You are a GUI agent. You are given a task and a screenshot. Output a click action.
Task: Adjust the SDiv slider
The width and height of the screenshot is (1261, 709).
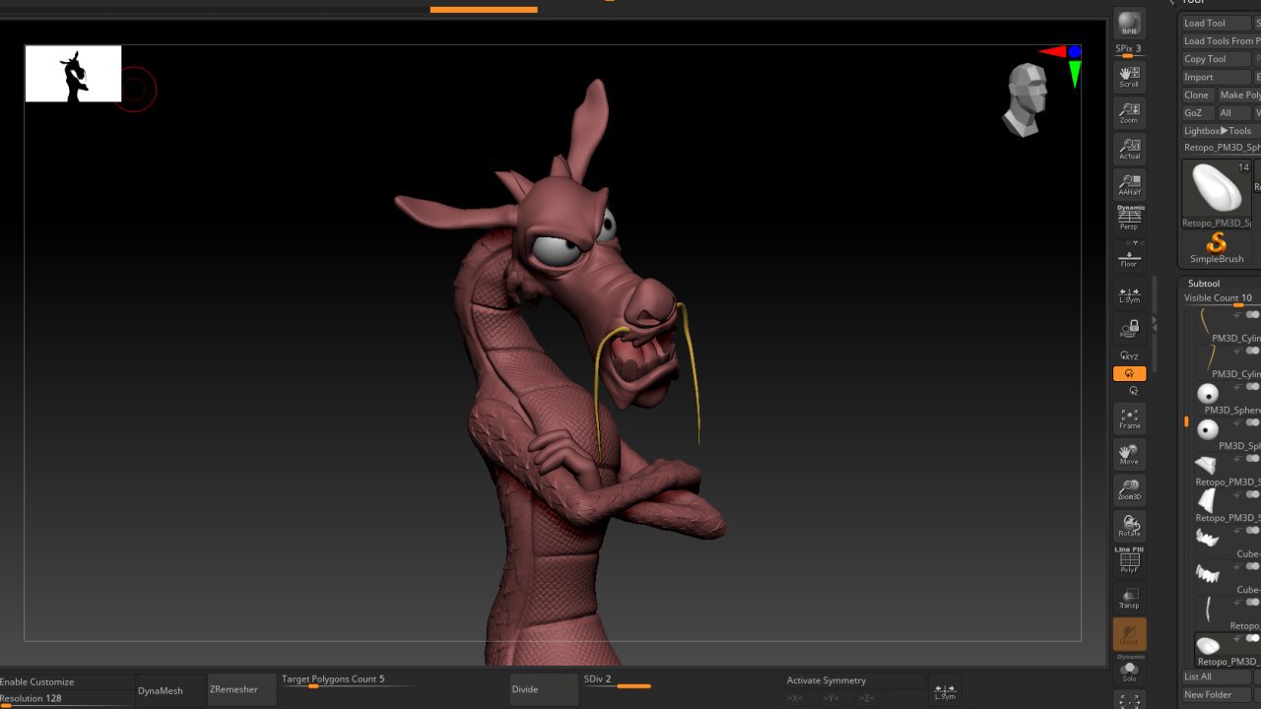(619, 680)
